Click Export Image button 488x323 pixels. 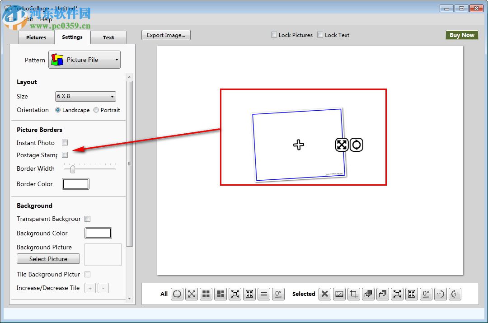pyautogui.click(x=166, y=35)
